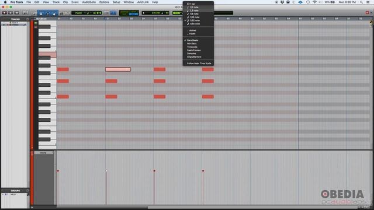The height and width of the screenshot is (210, 374).
Task: Choose 1/64 note grid value
Action: [x=198, y=24]
